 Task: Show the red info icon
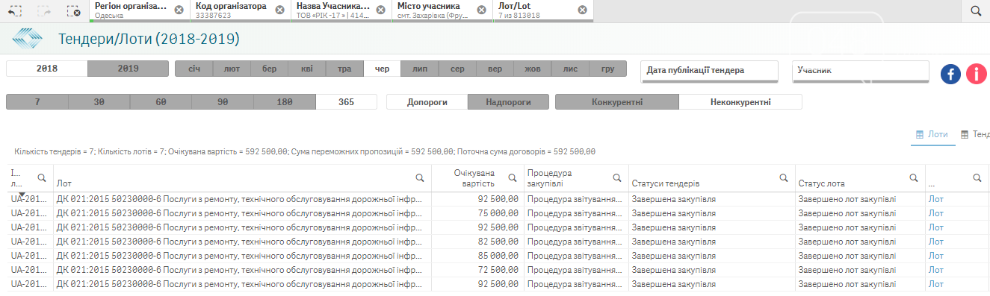pos(977,74)
